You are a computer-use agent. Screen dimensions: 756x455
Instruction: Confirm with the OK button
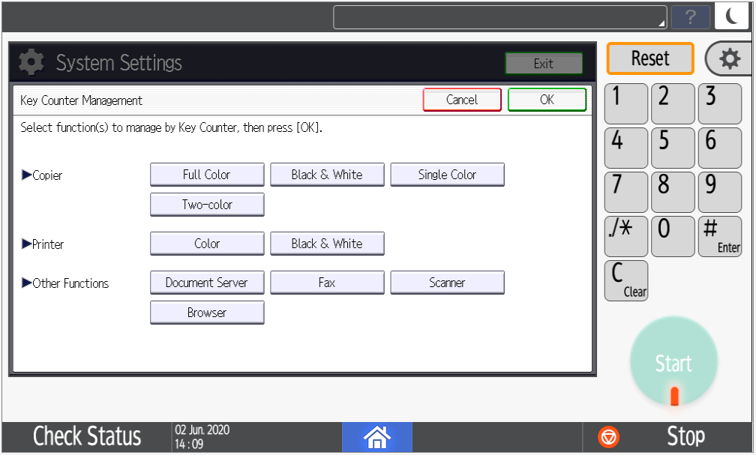click(547, 100)
